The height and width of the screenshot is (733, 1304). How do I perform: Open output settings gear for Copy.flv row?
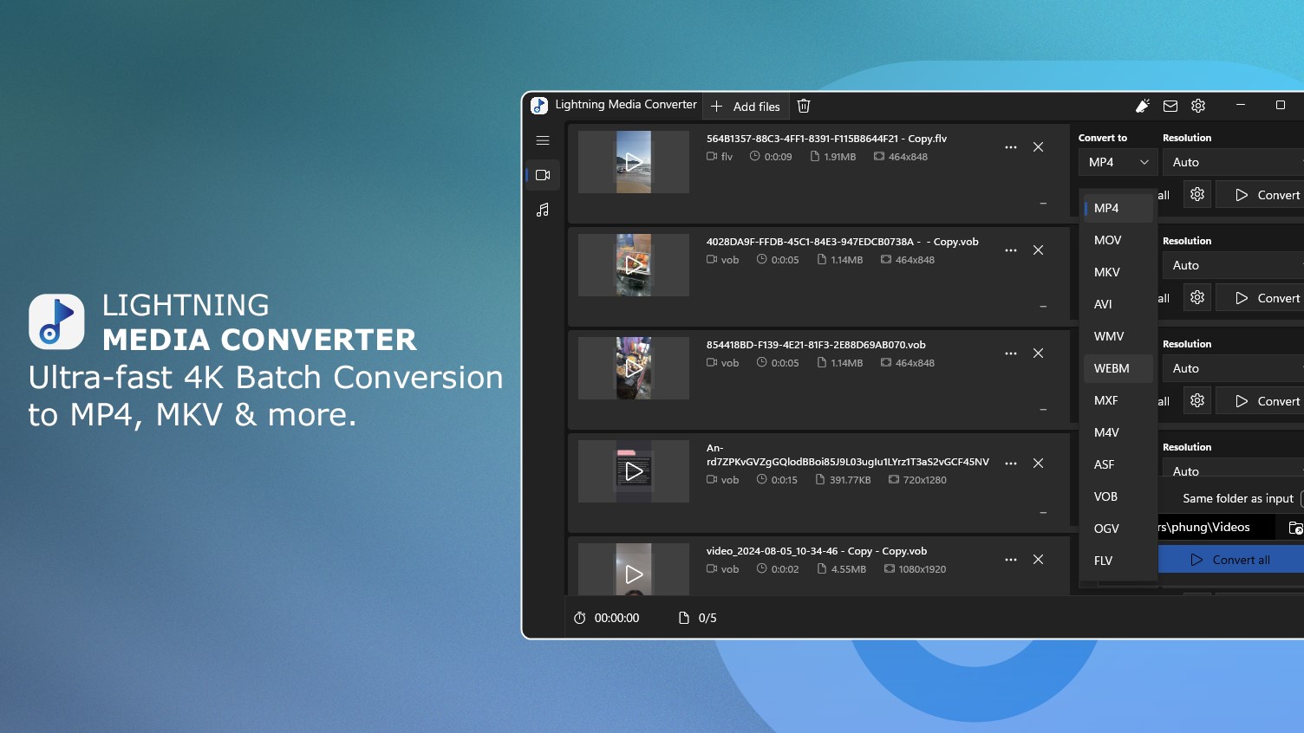[1197, 195]
